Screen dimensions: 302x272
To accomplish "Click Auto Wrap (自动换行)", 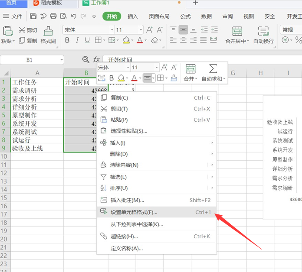I will [263, 35].
